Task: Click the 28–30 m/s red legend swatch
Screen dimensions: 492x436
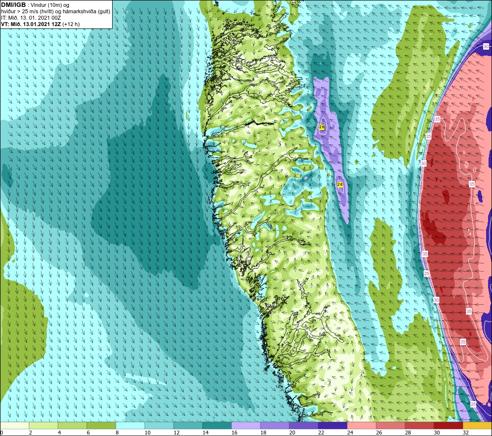Action: pos(420,426)
